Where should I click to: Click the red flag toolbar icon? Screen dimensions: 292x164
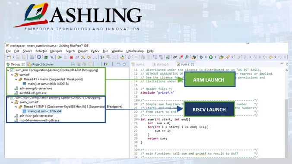[x=181, y=57]
